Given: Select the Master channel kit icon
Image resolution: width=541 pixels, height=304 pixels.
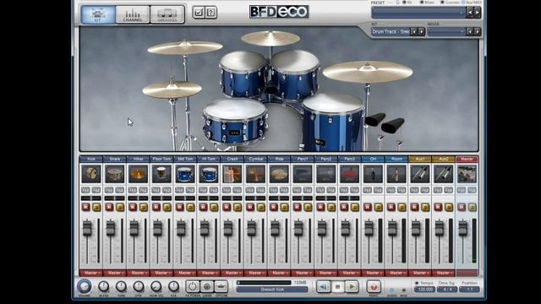Looking at the screenshot, I should point(467,174).
